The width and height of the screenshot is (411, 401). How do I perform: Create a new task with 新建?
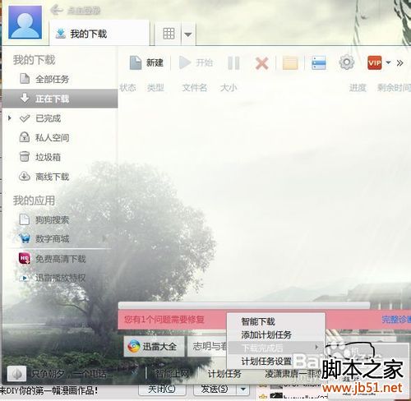tap(146, 62)
